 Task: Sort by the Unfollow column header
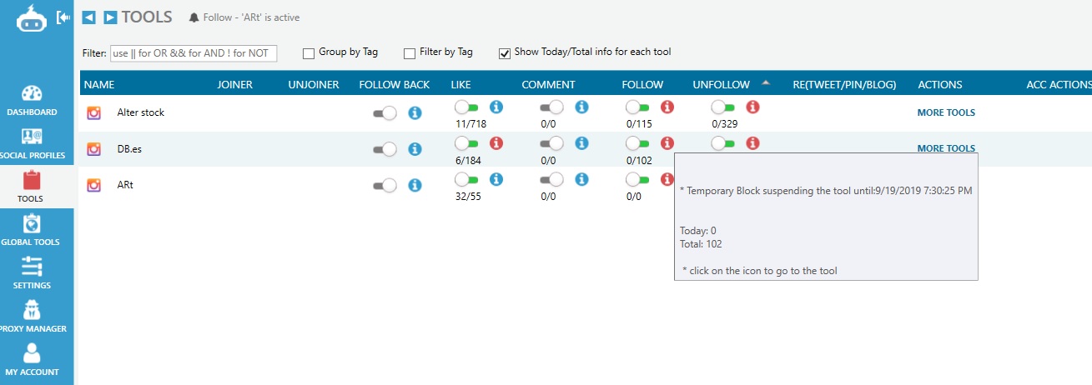[x=720, y=84]
